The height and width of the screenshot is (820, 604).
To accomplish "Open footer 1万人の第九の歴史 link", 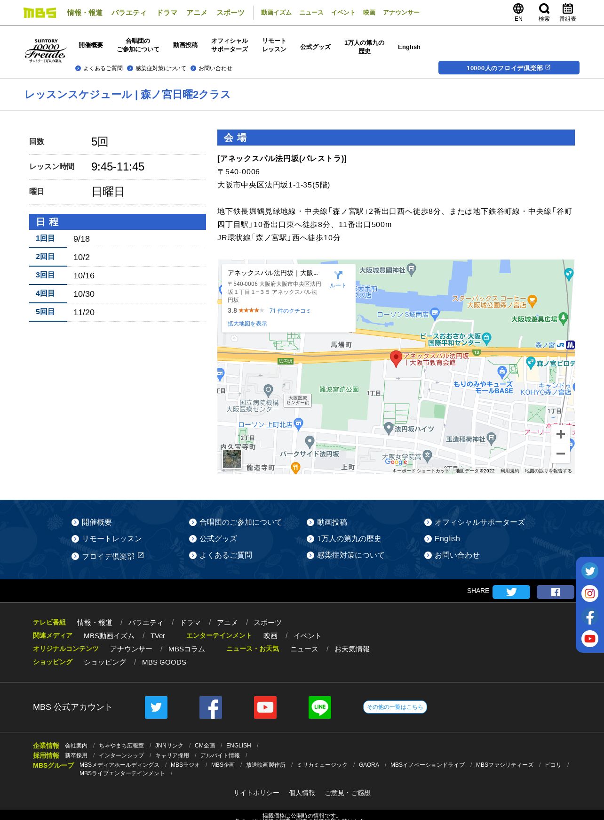I will coord(344,539).
